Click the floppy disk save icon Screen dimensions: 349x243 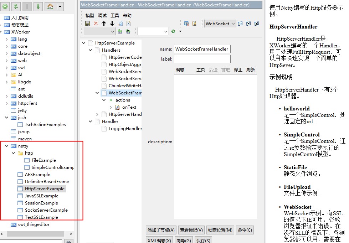coord(88,24)
